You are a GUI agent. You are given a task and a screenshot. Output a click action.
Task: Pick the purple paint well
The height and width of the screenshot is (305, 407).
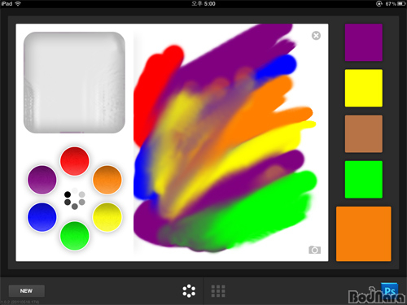pyautogui.click(x=42, y=180)
